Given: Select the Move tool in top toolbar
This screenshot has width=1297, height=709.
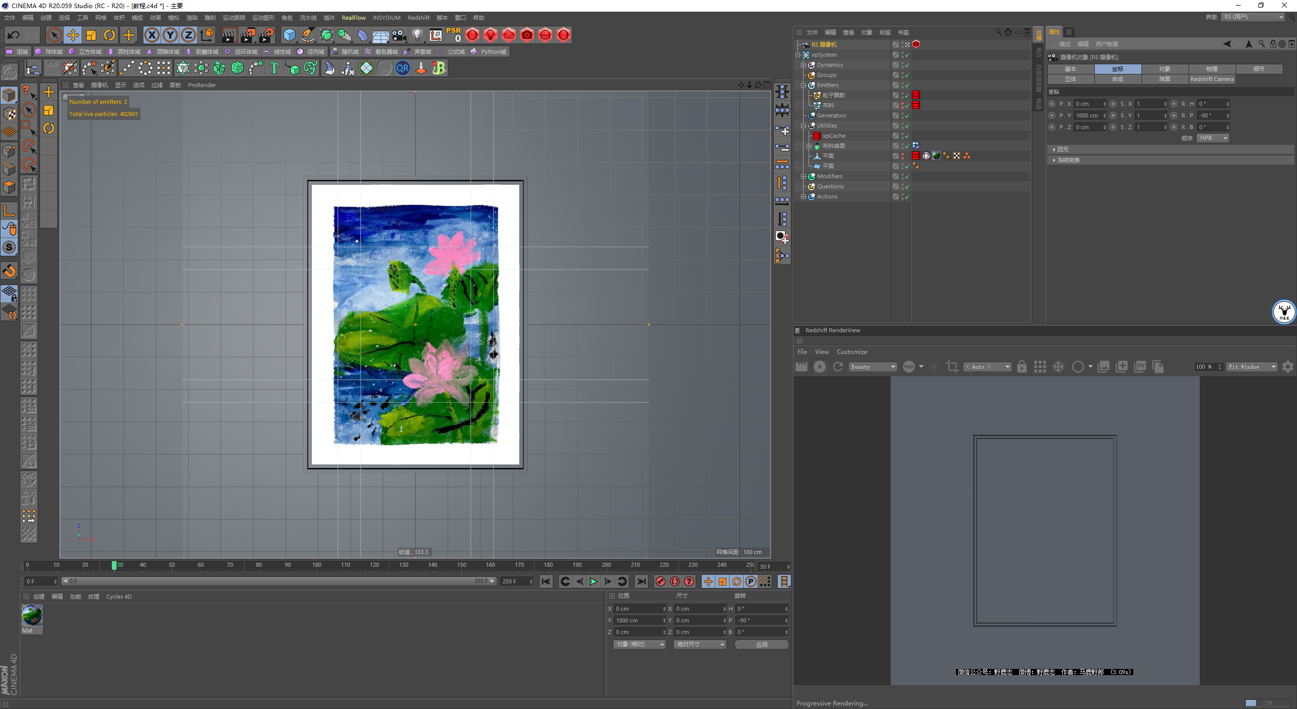Looking at the screenshot, I should click(x=73, y=35).
